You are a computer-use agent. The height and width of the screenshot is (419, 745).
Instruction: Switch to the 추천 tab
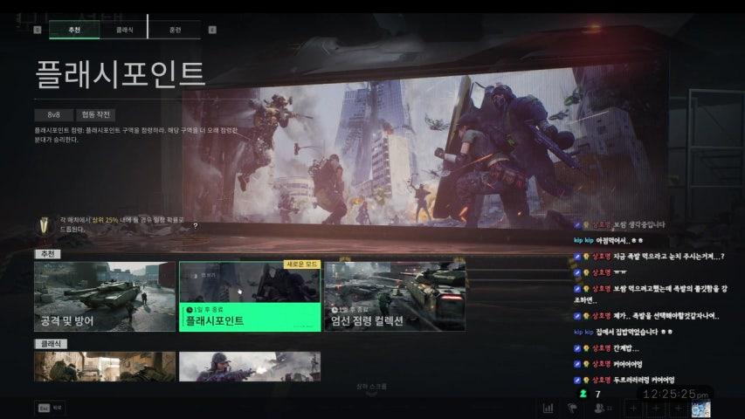(74, 30)
